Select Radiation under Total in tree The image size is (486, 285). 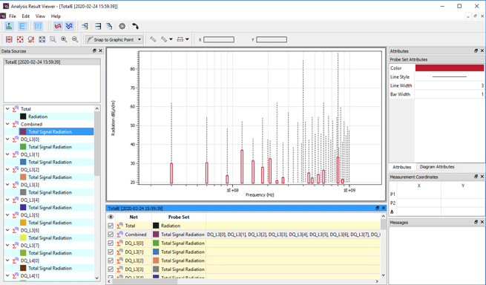[38, 117]
